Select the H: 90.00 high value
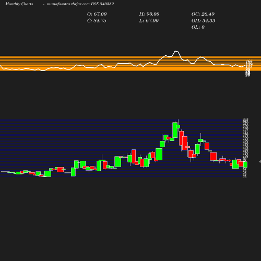 [149, 14]
